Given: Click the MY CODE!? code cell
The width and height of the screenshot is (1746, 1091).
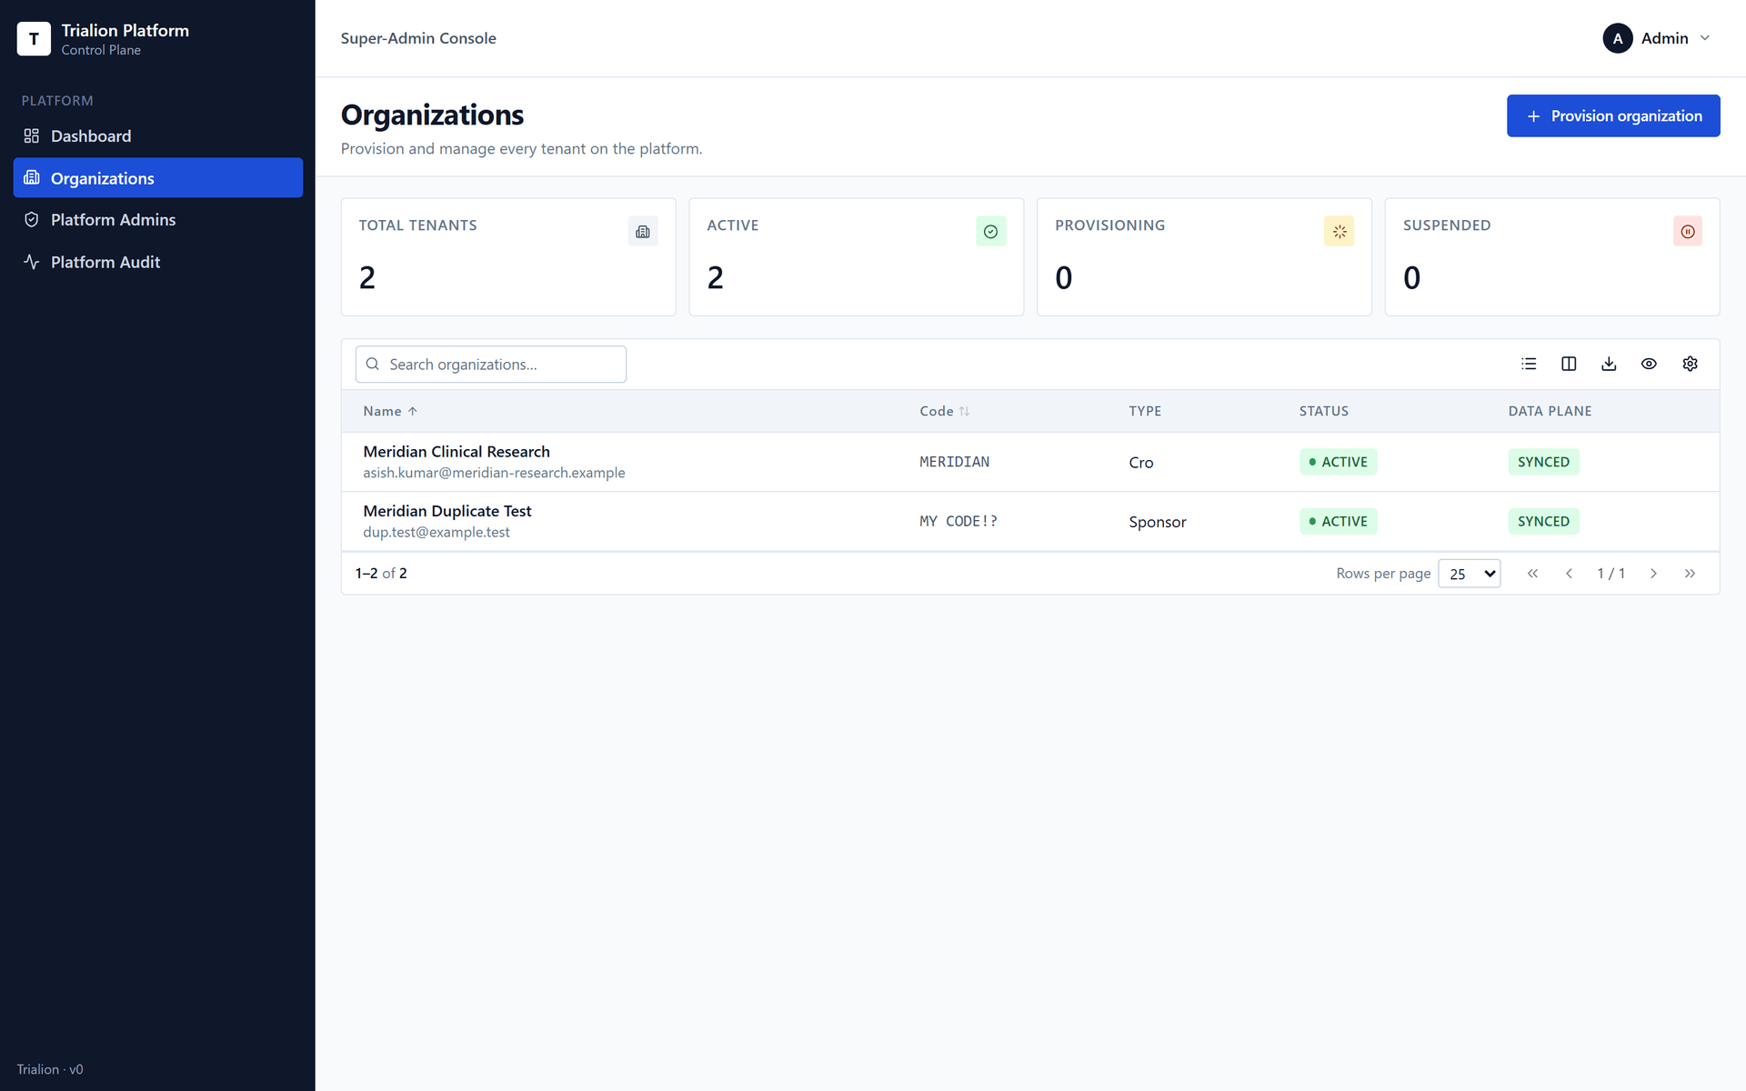Looking at the screenshot, I should pos(958,522).
